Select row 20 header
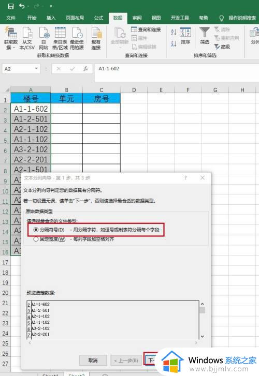This screenshot has width=259, height=376. pos(5,293)
